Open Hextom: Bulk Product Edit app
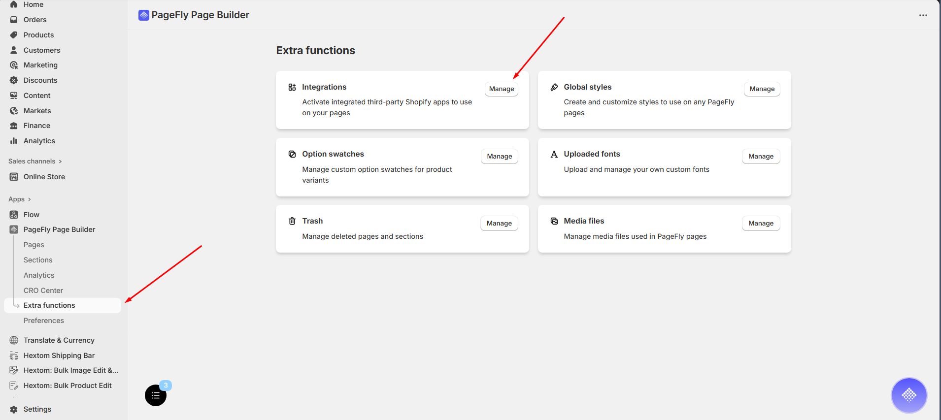Screen dimensions: 941x420 (67, 386)
